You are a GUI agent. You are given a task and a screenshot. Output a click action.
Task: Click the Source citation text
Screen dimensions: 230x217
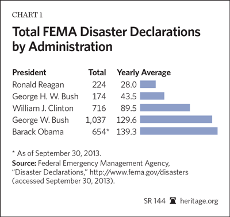pos(100,172)
